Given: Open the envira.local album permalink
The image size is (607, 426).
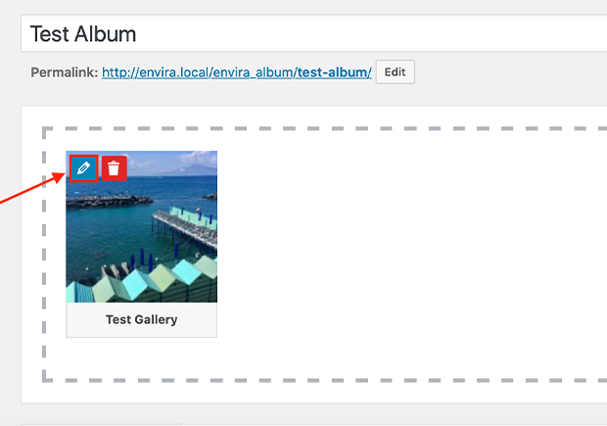Looking at the screenshot, I should [x=236, y=72].
